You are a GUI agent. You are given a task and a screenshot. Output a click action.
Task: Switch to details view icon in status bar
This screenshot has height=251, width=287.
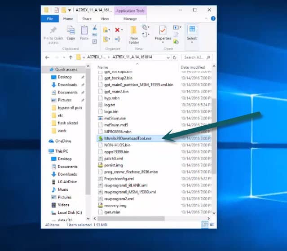pyautogui.click(x=205, y=225)
